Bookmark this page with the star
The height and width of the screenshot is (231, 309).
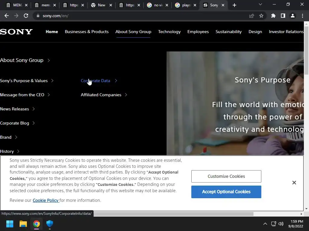[261, 16]
